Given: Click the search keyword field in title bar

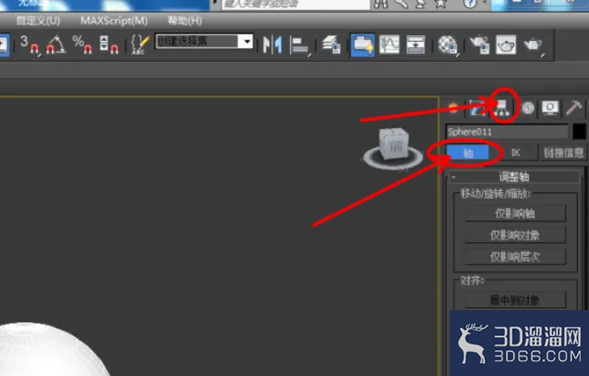Looking at the screenshot, I should pyautogui.click(x=296, y=4).
